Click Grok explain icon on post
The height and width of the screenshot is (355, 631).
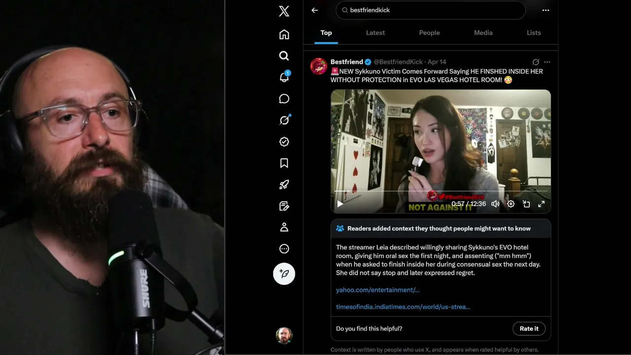click(x=536, y=62)
